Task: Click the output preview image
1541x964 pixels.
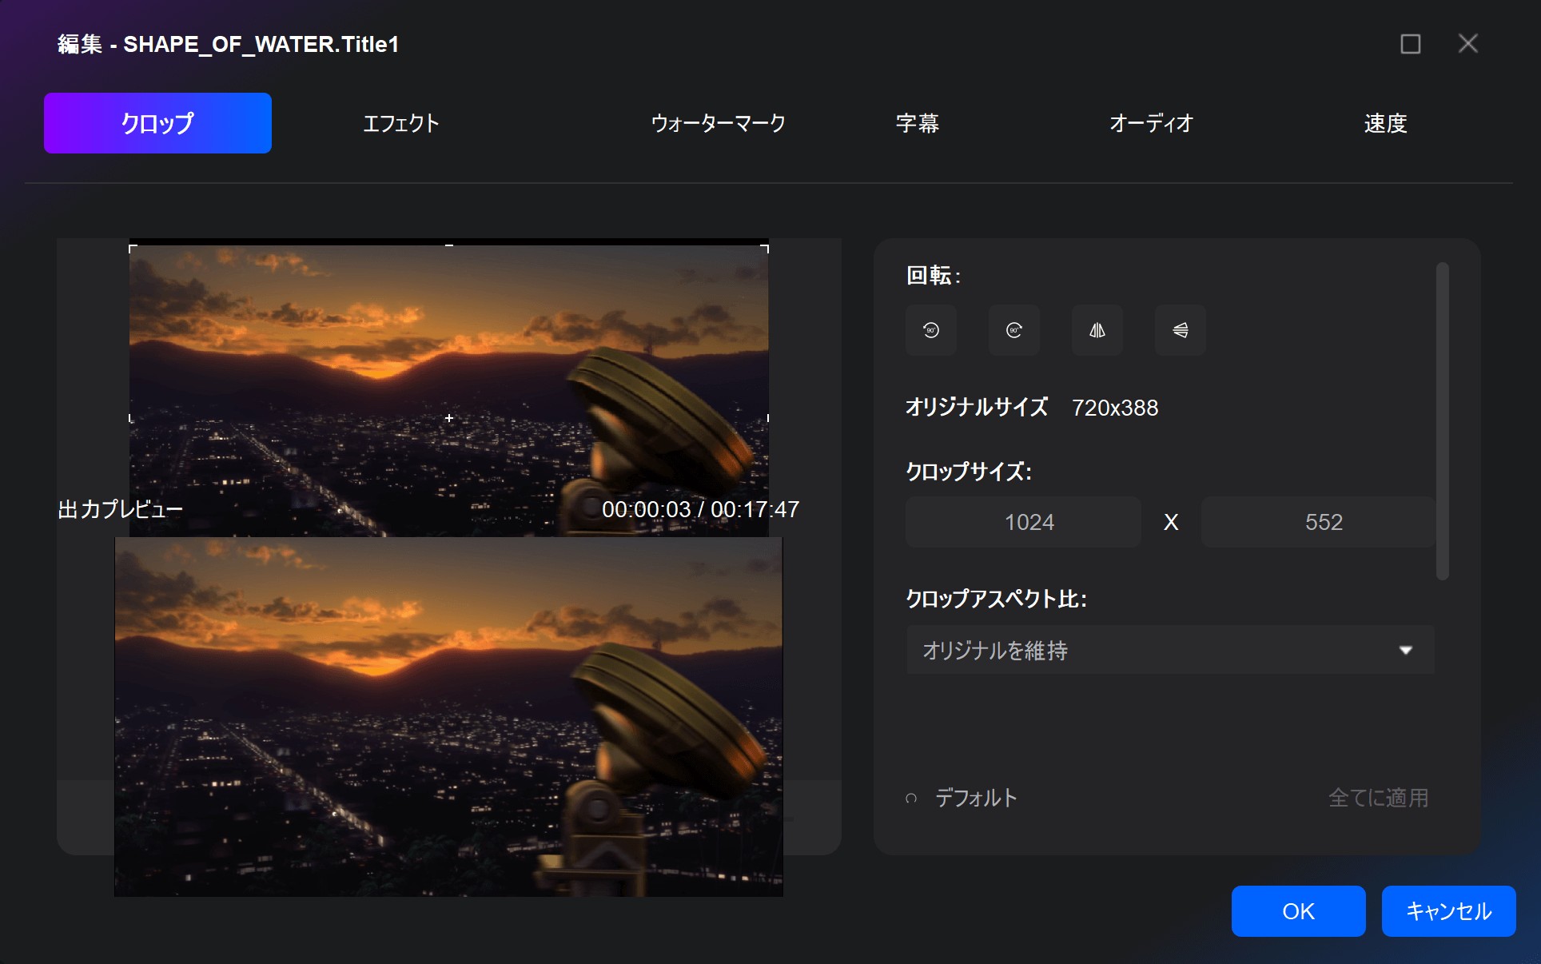Action: [x=448, y=716]
